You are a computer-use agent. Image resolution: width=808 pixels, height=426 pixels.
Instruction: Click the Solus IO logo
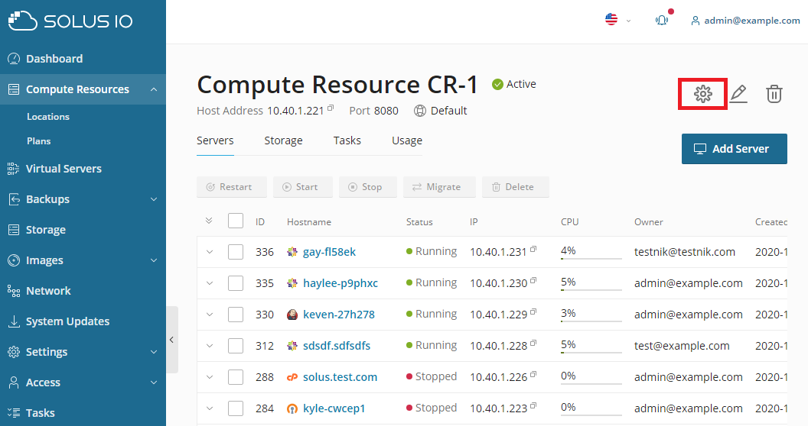click(70, 21)
